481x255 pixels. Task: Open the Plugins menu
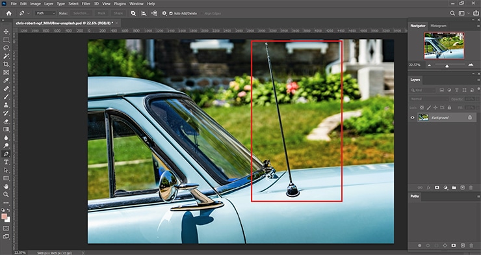click(x=120, y=4)
